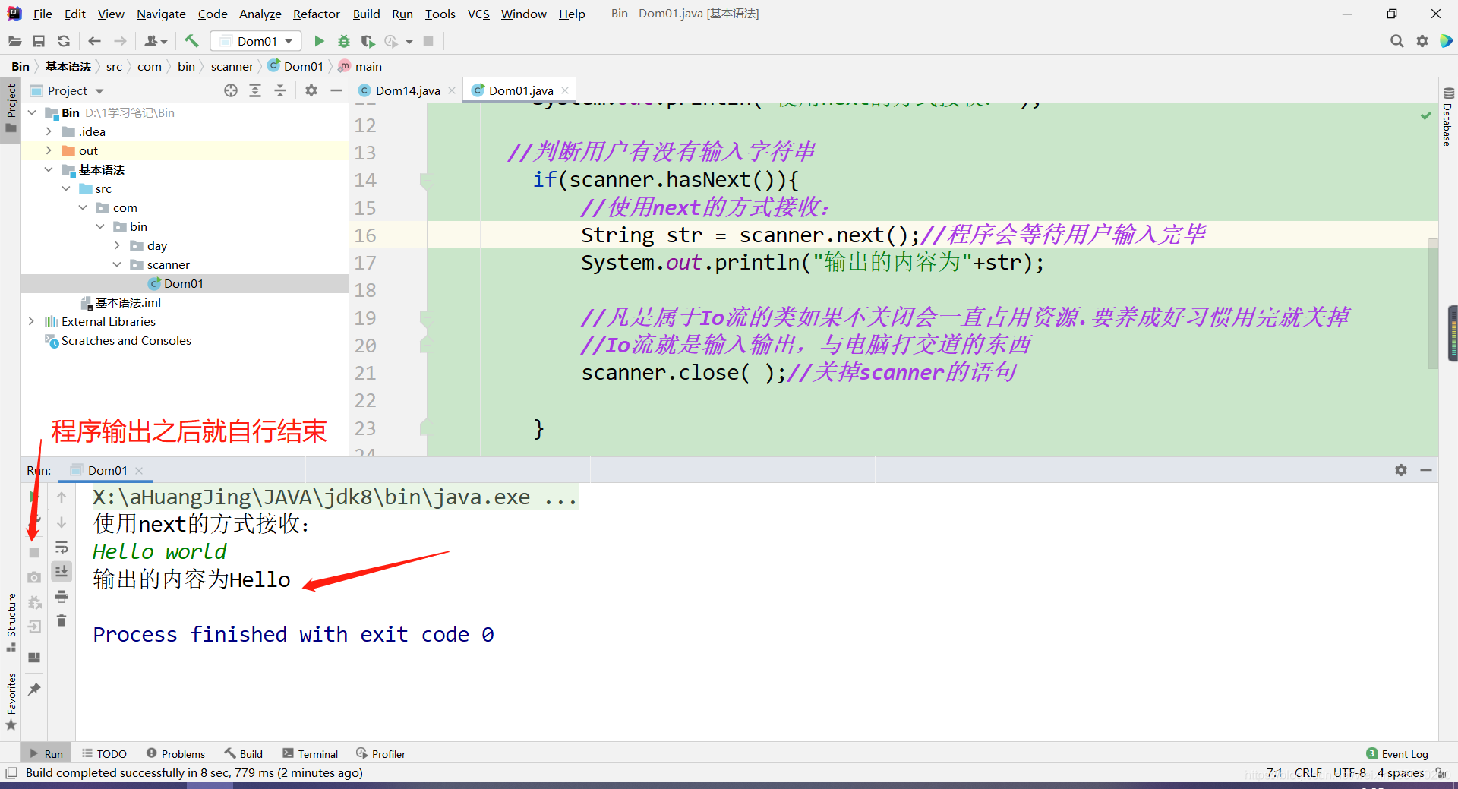Click the Save All disk icon
This screenshot has height=789, width=1458.
[39, 41]
